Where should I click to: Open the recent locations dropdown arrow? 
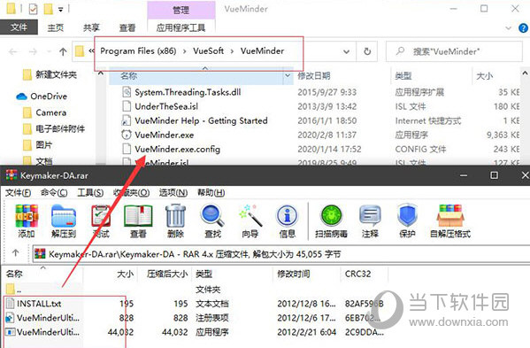point(49,51)
